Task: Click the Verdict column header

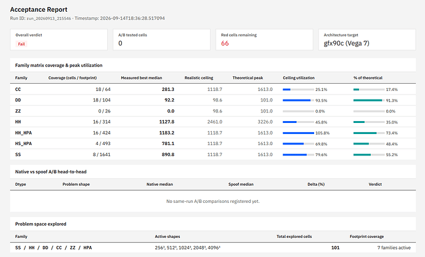Action: click(x=375, y=184)
